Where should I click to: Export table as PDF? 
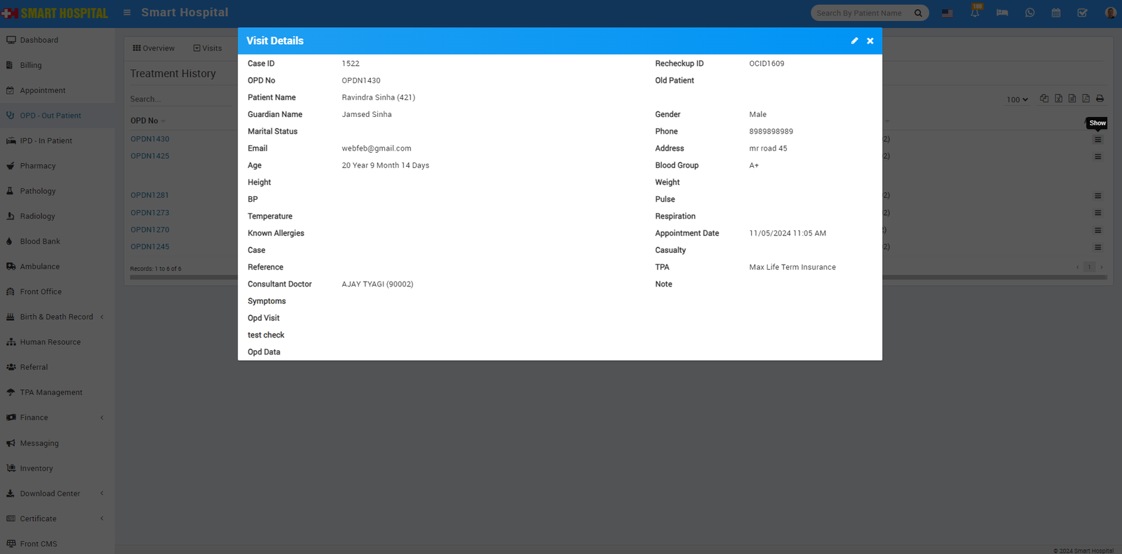click(1086, 99)
